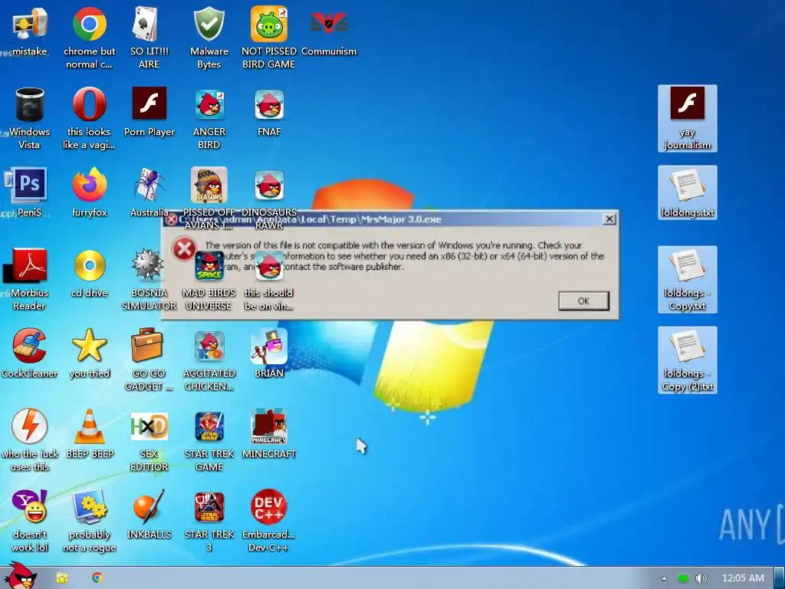This screenshot has width=785, height=589.
Task: Select the 'STAR TREK GAME' icon
Action: pos(209,441)
